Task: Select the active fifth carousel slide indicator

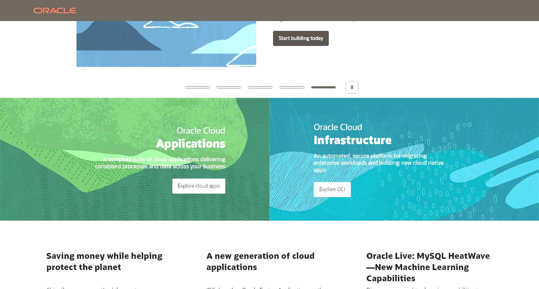Action: coord(324,87)
